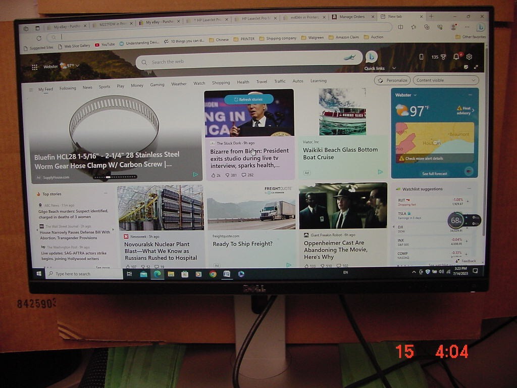
Task: Open the profile avatar icon in Edge toolbar
Action: pos(454,27)
